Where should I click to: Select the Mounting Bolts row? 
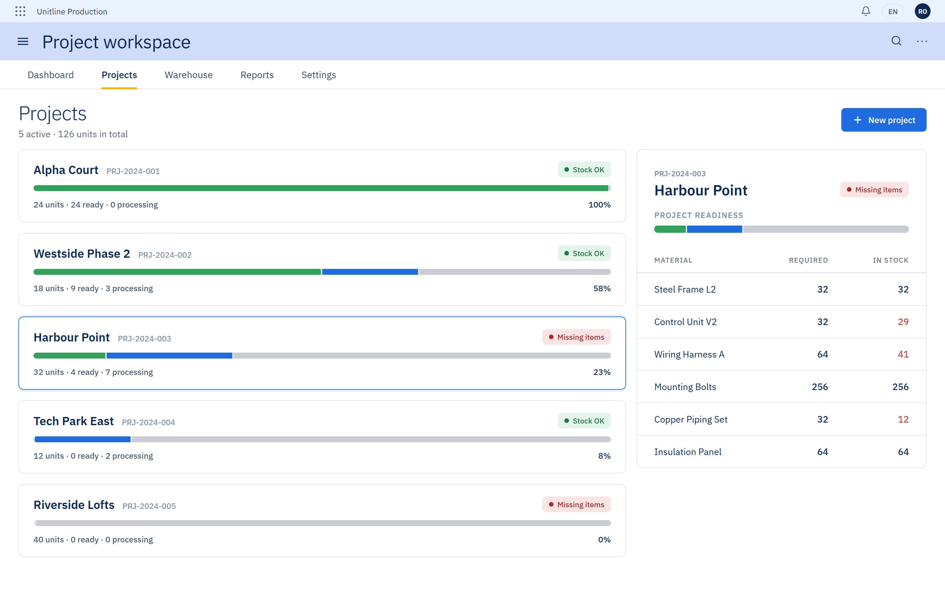click(x=781, y=387)
